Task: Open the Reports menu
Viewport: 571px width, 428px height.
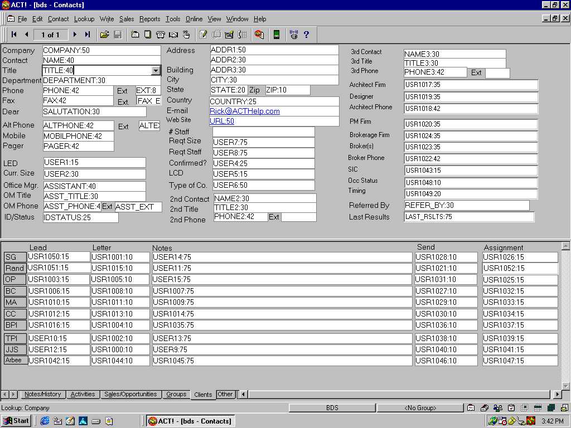Action: [x=149, y=19]
